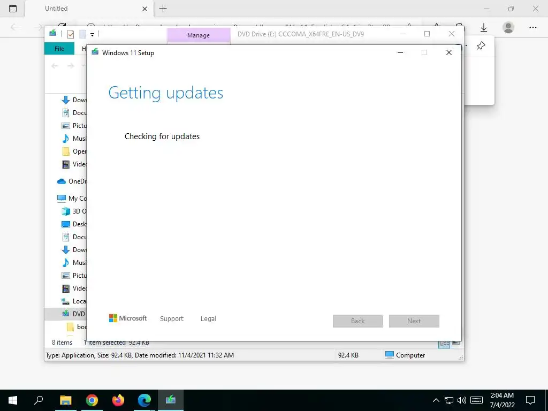
Task: Close the File Explorer DVD Drive window
Action: click(x=452, y=34)
